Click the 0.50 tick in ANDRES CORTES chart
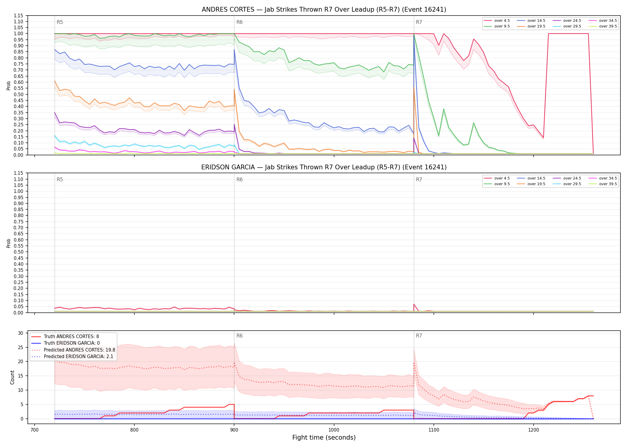Viewport: 627px width, 448px height. pos(19,94)
